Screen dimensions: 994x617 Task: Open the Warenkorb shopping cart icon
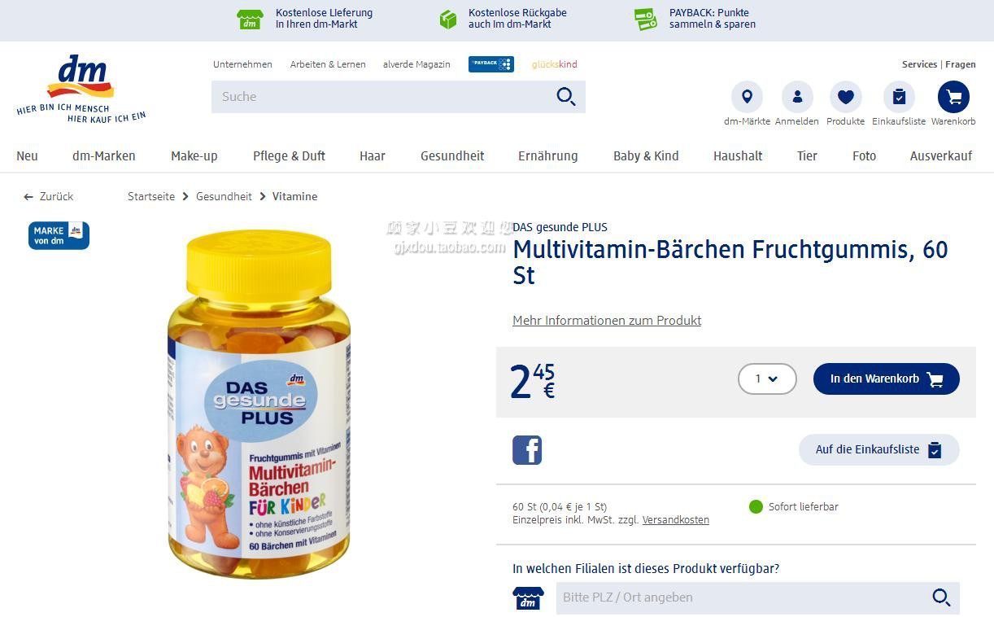(x=953, y=97)
